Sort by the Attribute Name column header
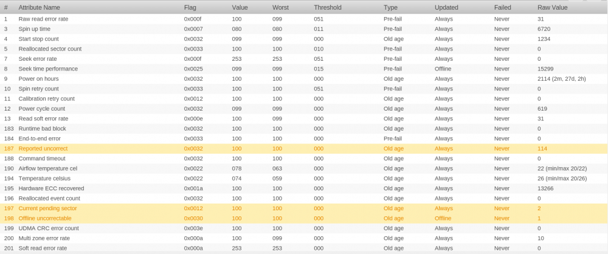The image size is (608, 254). pyautogui.click(x=39, y=7)
